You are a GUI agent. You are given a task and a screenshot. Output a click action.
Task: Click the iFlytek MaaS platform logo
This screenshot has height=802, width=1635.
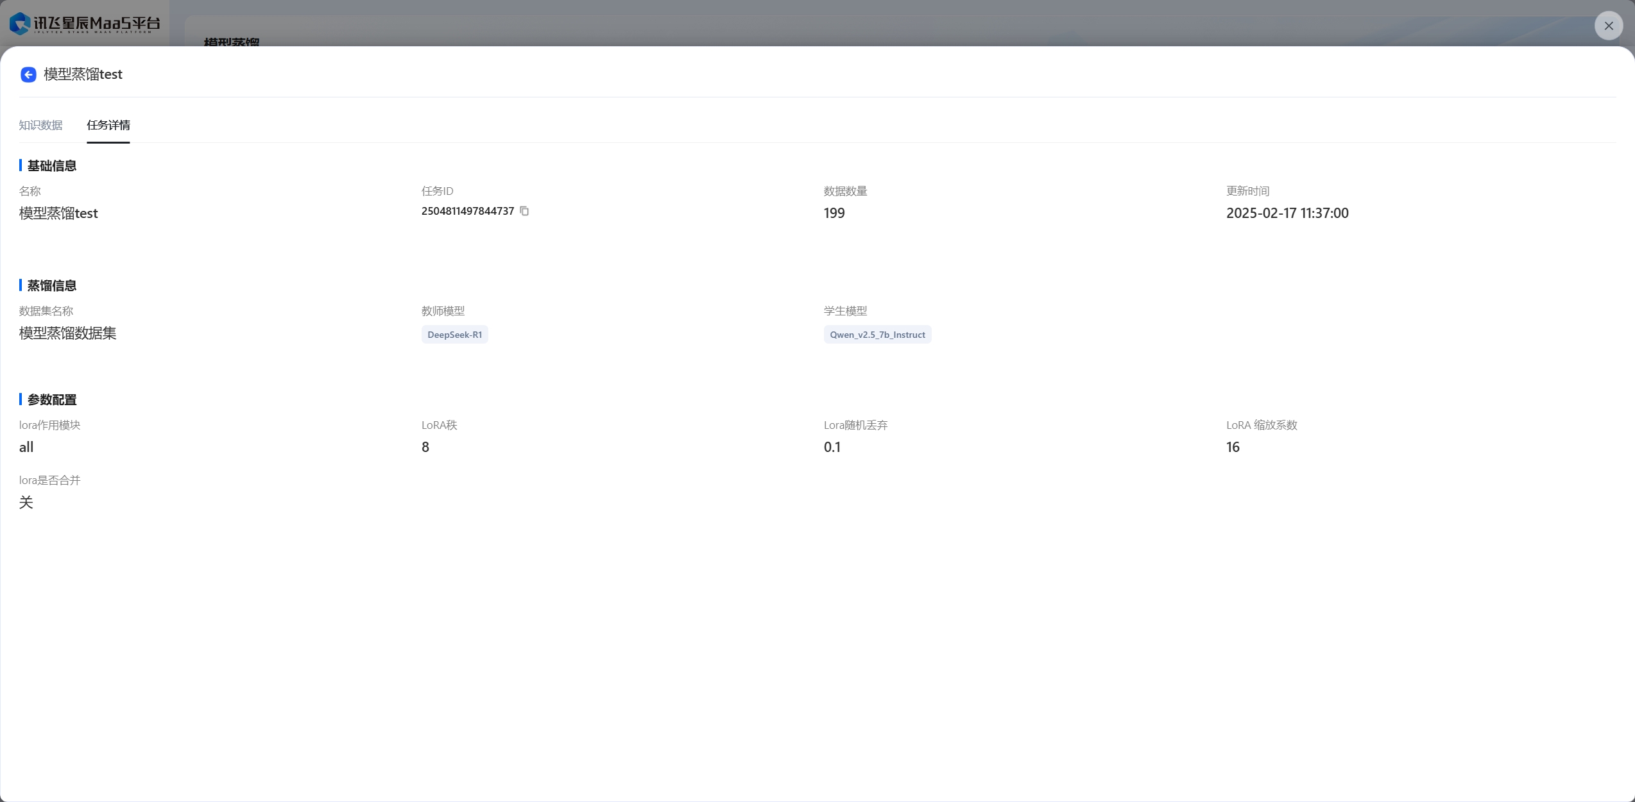pos(85,24)
